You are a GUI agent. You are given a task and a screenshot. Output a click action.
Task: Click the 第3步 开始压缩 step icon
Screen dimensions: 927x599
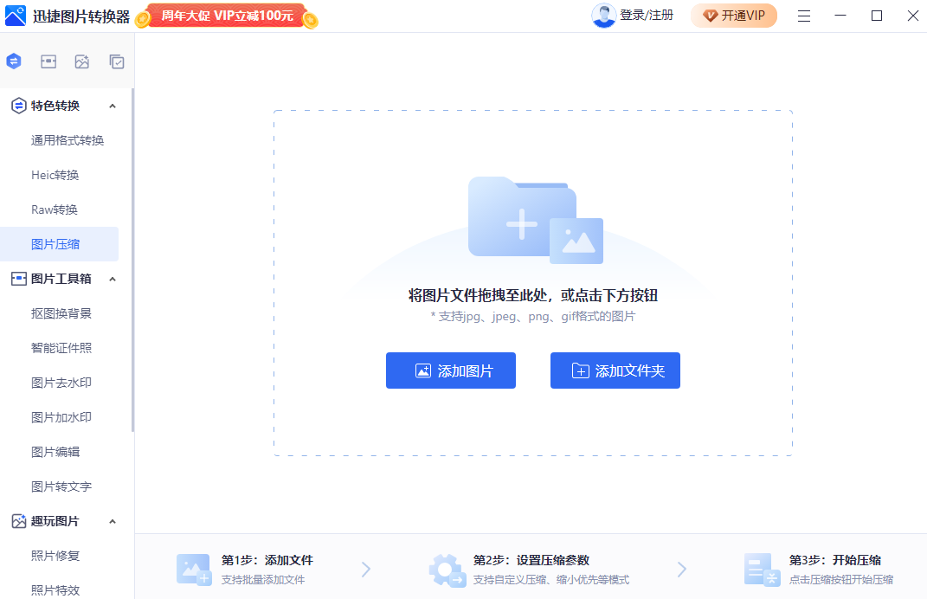tap(762, 569)
